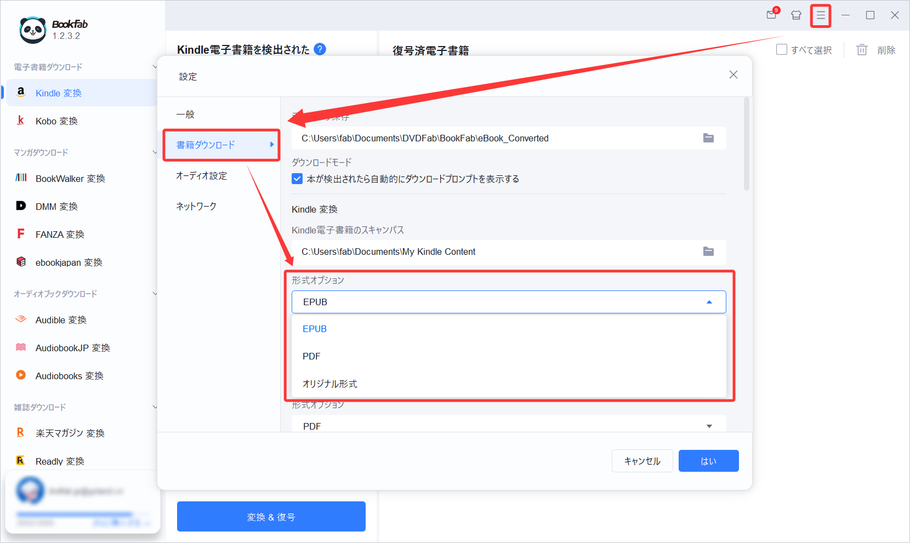The image size is (910, 543).
Task: Click the Kobo sidebar icon
Action: point(21,121)
